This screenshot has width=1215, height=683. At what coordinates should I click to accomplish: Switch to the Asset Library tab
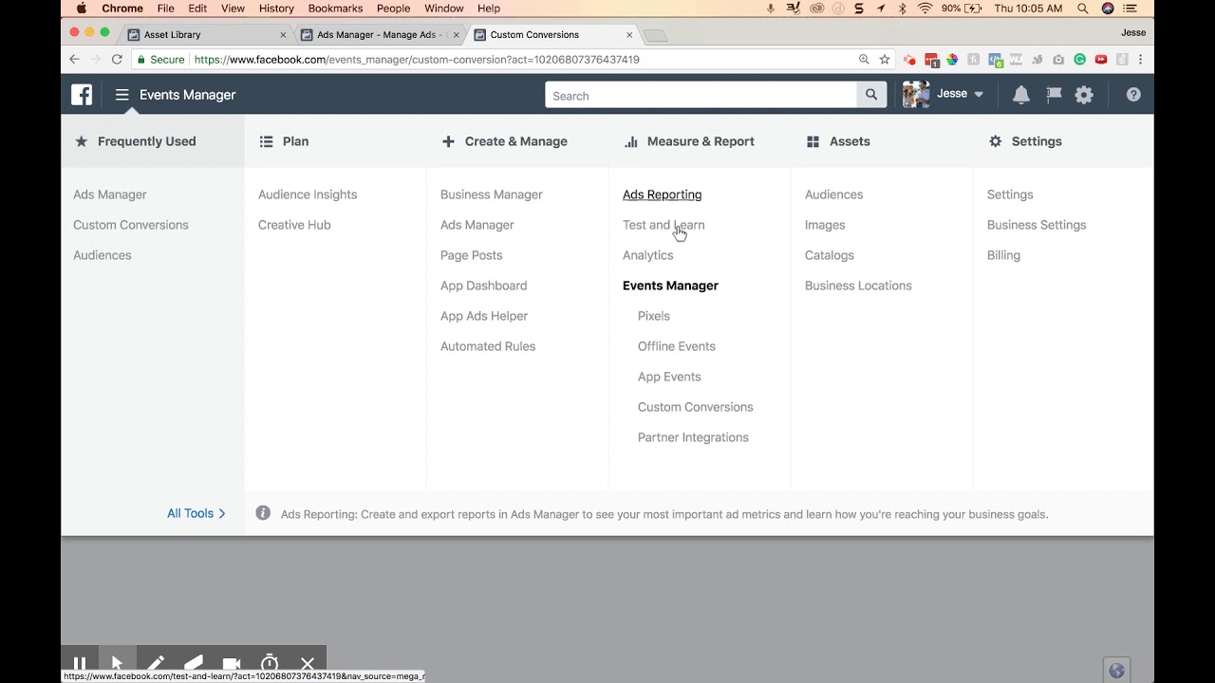[x=207, y=34]
